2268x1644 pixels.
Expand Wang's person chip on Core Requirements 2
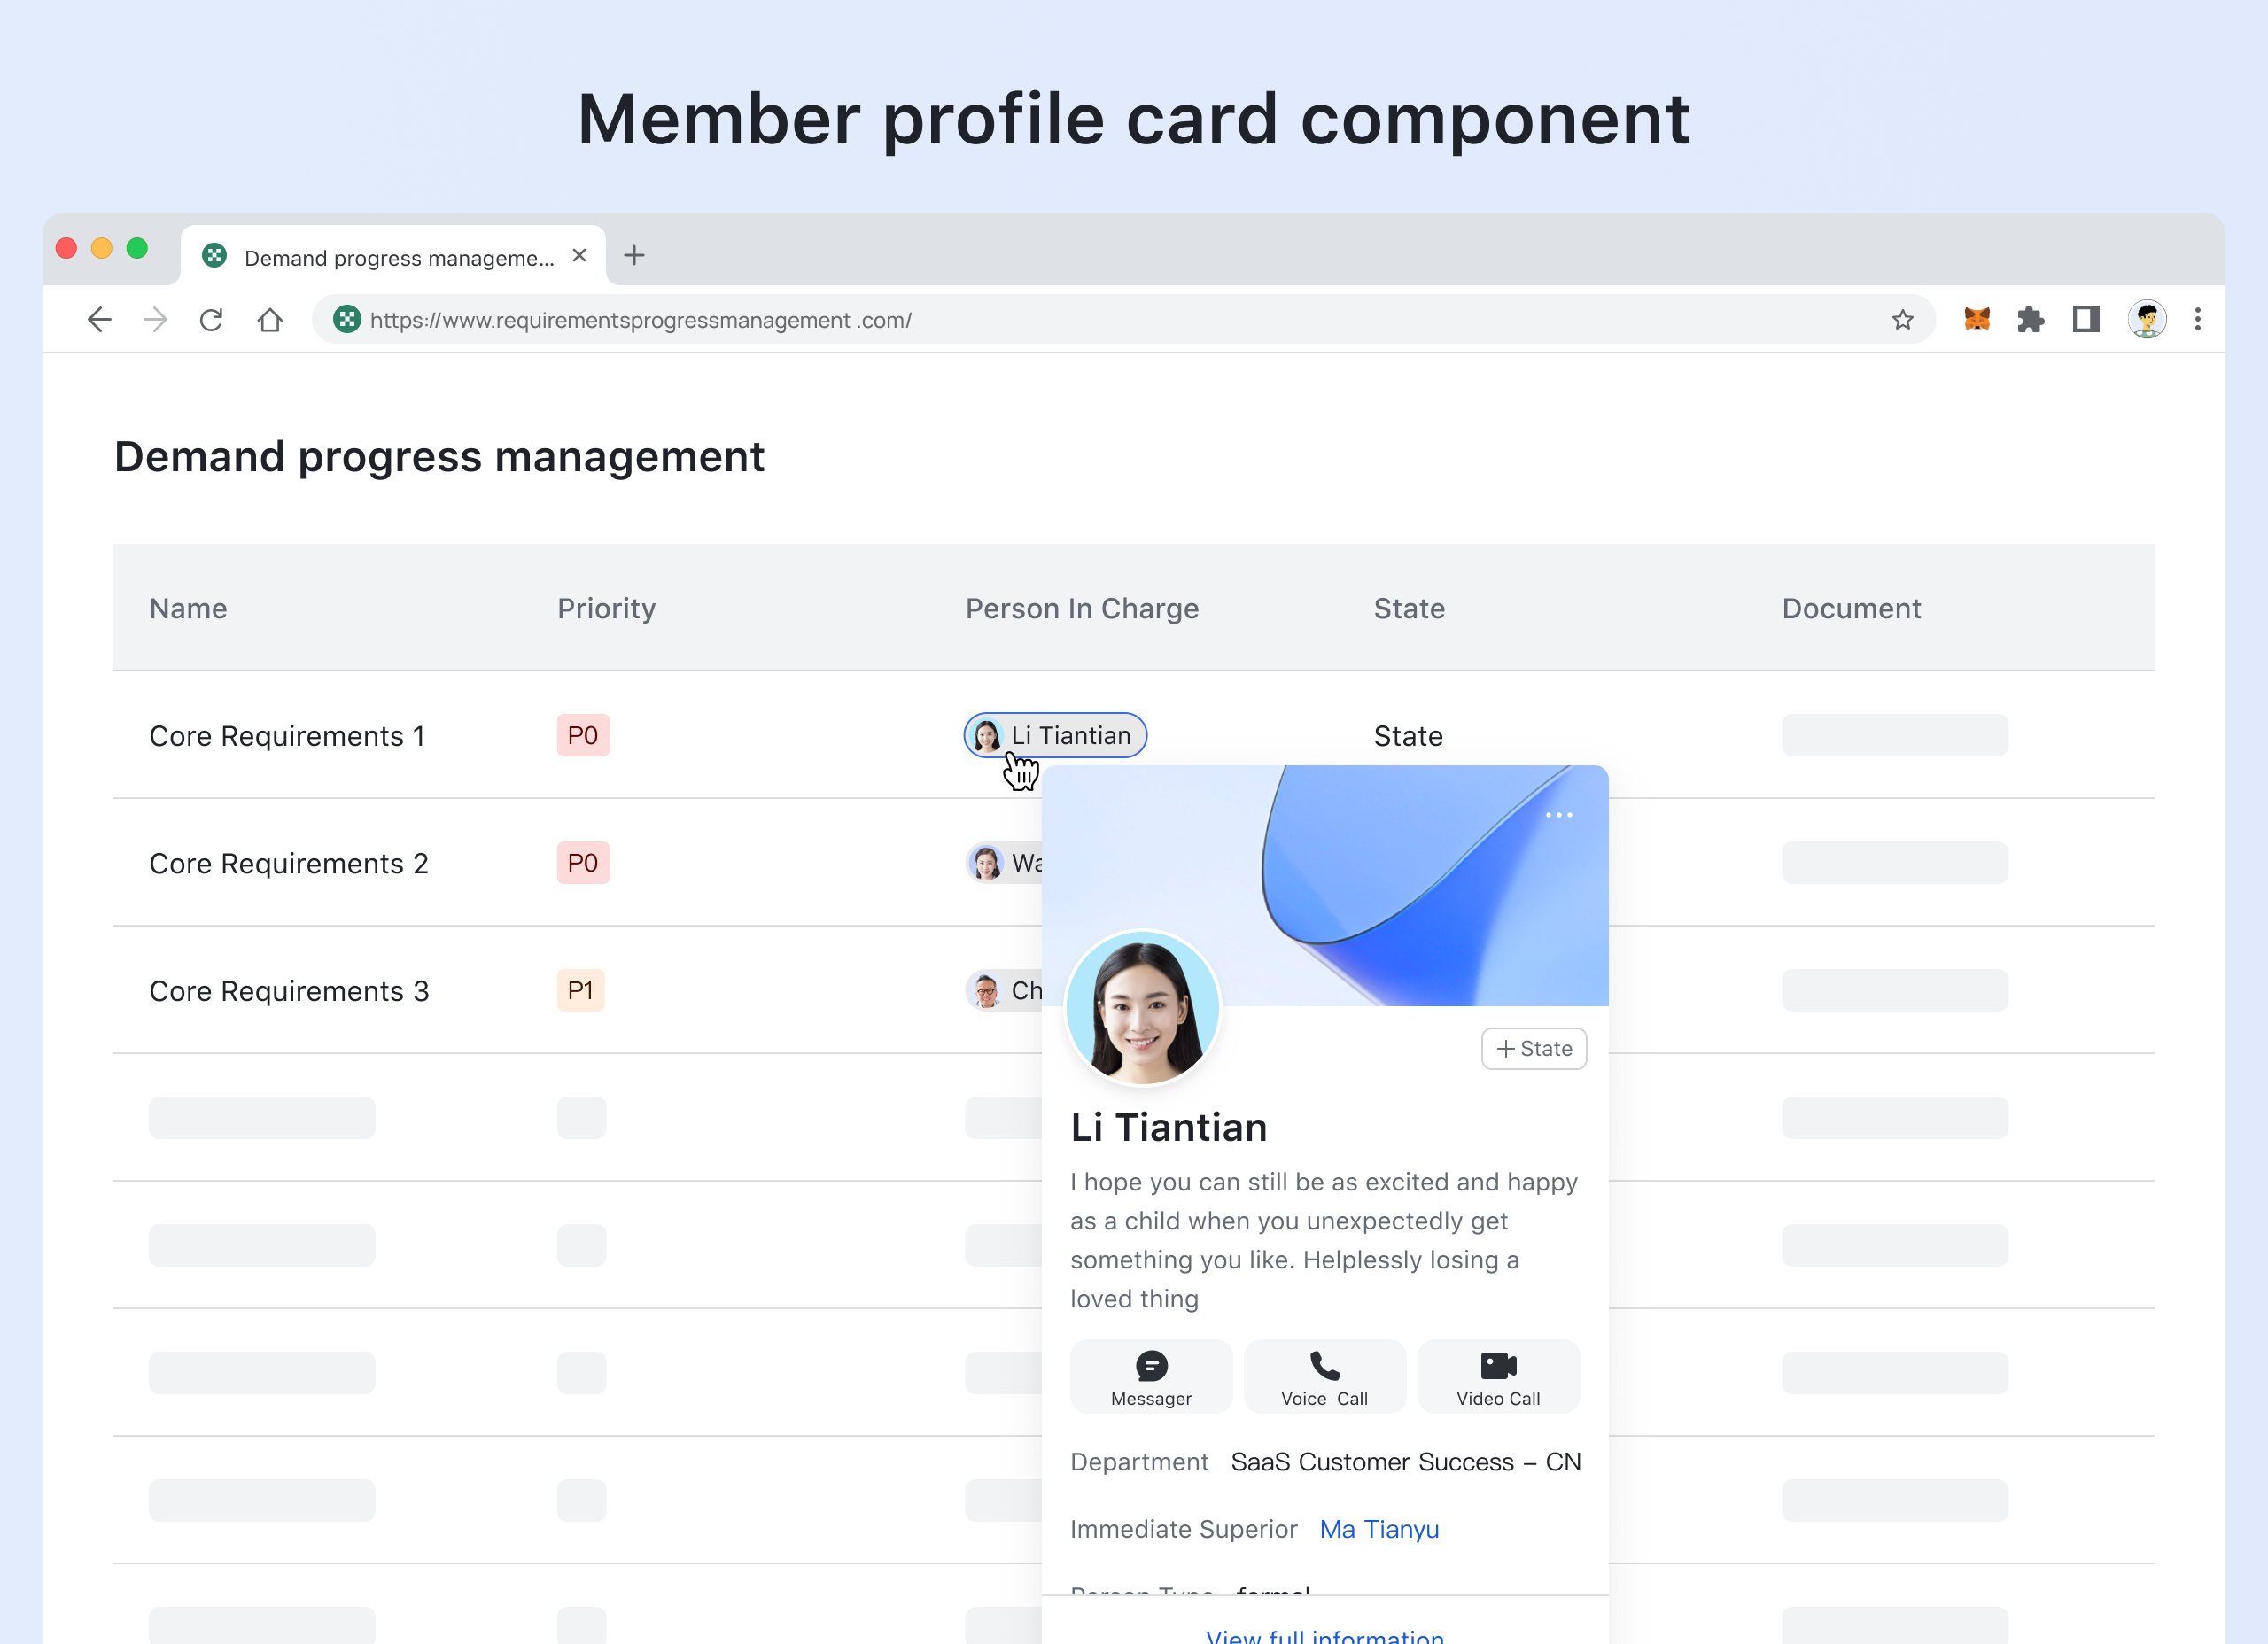tap(1005, 862)
